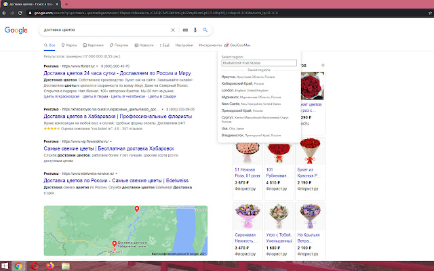Open the Букет из Красных Роз product link
434x271 pixels.
pyautogui.click(x=309, y=173)
